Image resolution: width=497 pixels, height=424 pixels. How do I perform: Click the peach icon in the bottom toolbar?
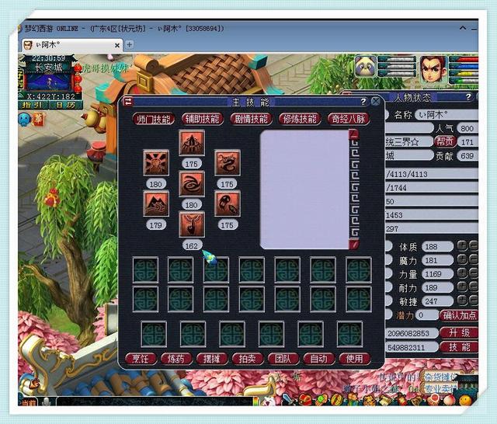coord(449,400)
